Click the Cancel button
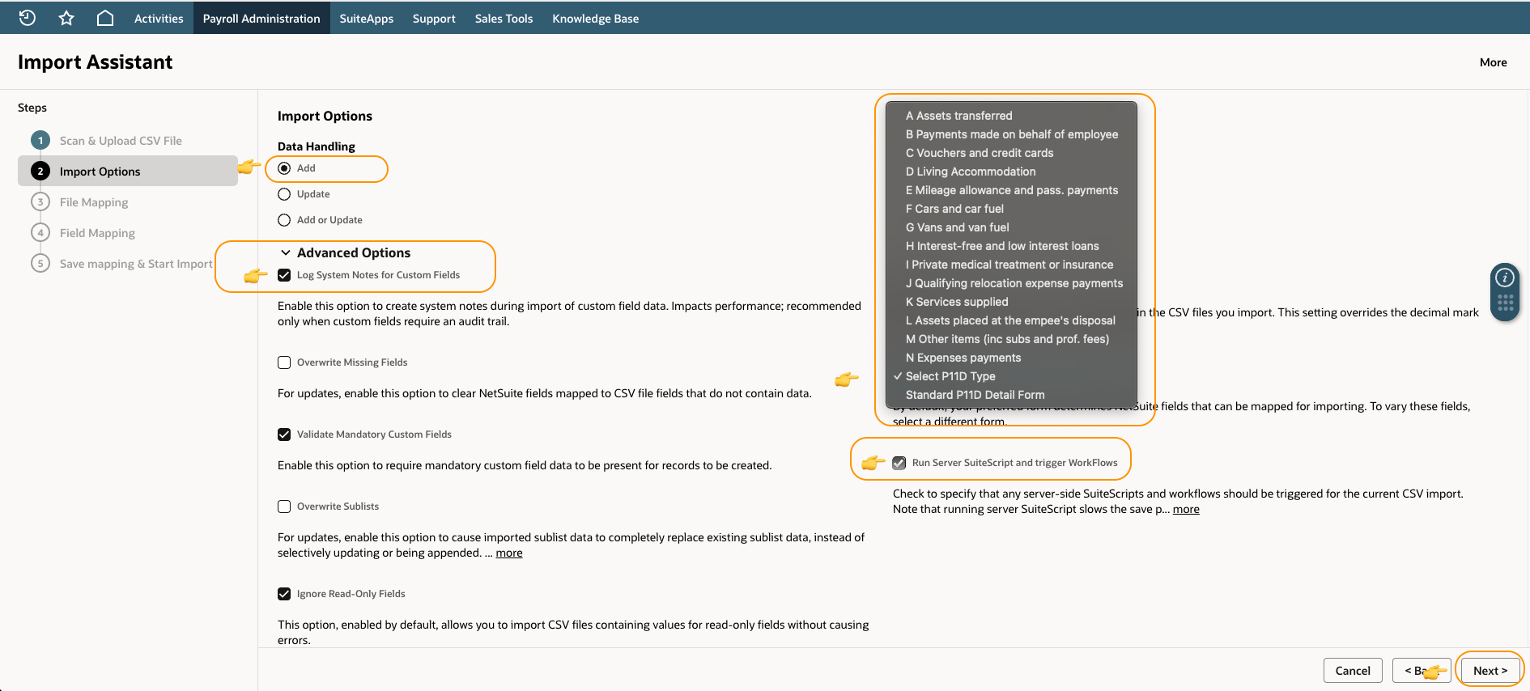 1353,671
